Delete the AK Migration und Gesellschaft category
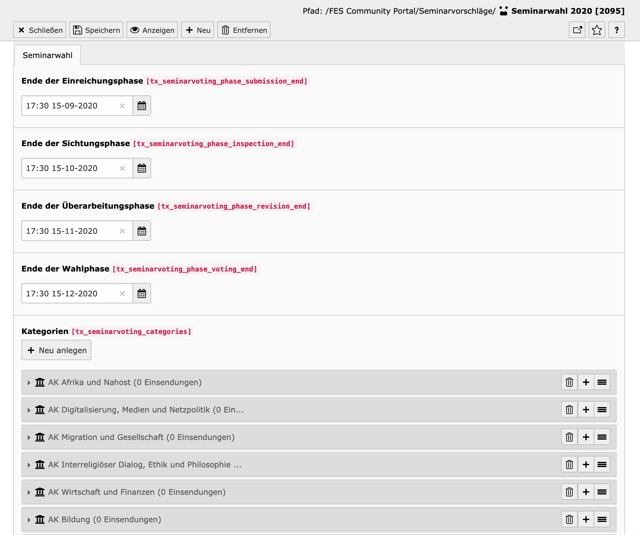Viewport: 640px width, 535px height. point(569,437)
